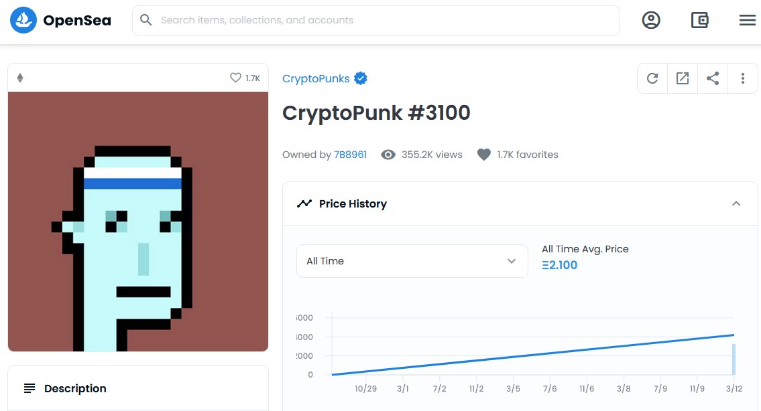Image resolution: width=761 pixels, height=411 pixels.
Task: Open the account profile icon
Action: 651,20
